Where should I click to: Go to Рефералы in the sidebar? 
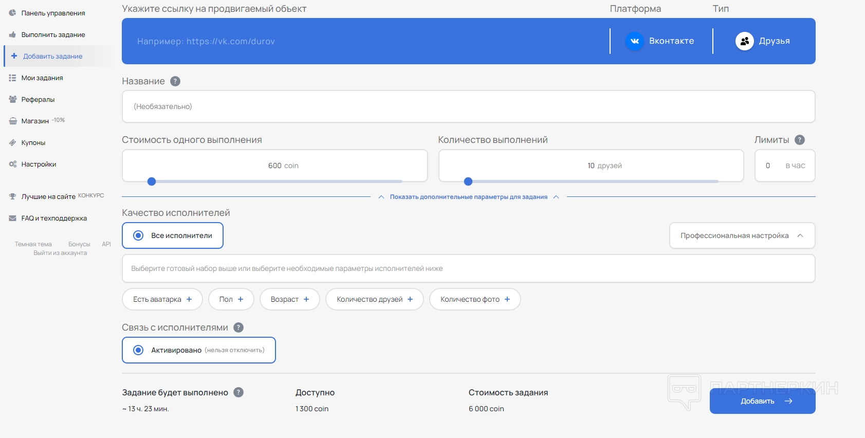pos(38,100)
